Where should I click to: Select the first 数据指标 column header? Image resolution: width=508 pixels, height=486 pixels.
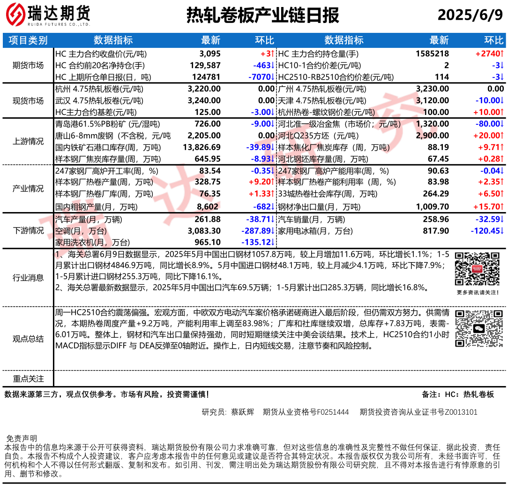(x=113, y=41)
